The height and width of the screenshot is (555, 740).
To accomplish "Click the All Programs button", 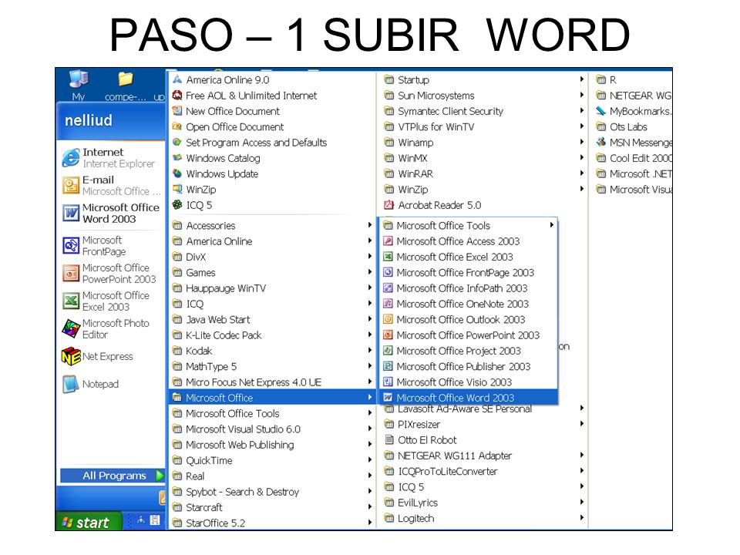I will tap(113, 476).
